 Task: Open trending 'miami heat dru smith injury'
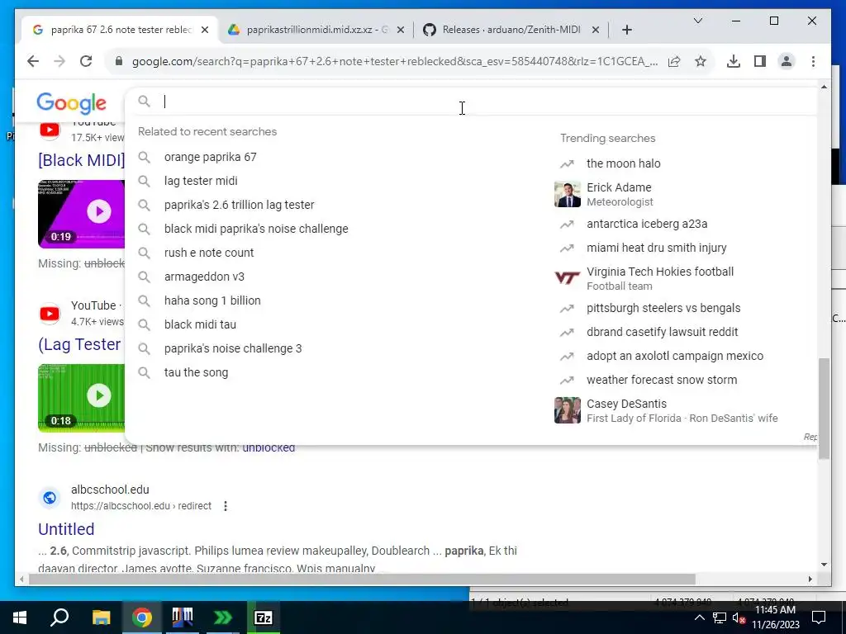656,248
